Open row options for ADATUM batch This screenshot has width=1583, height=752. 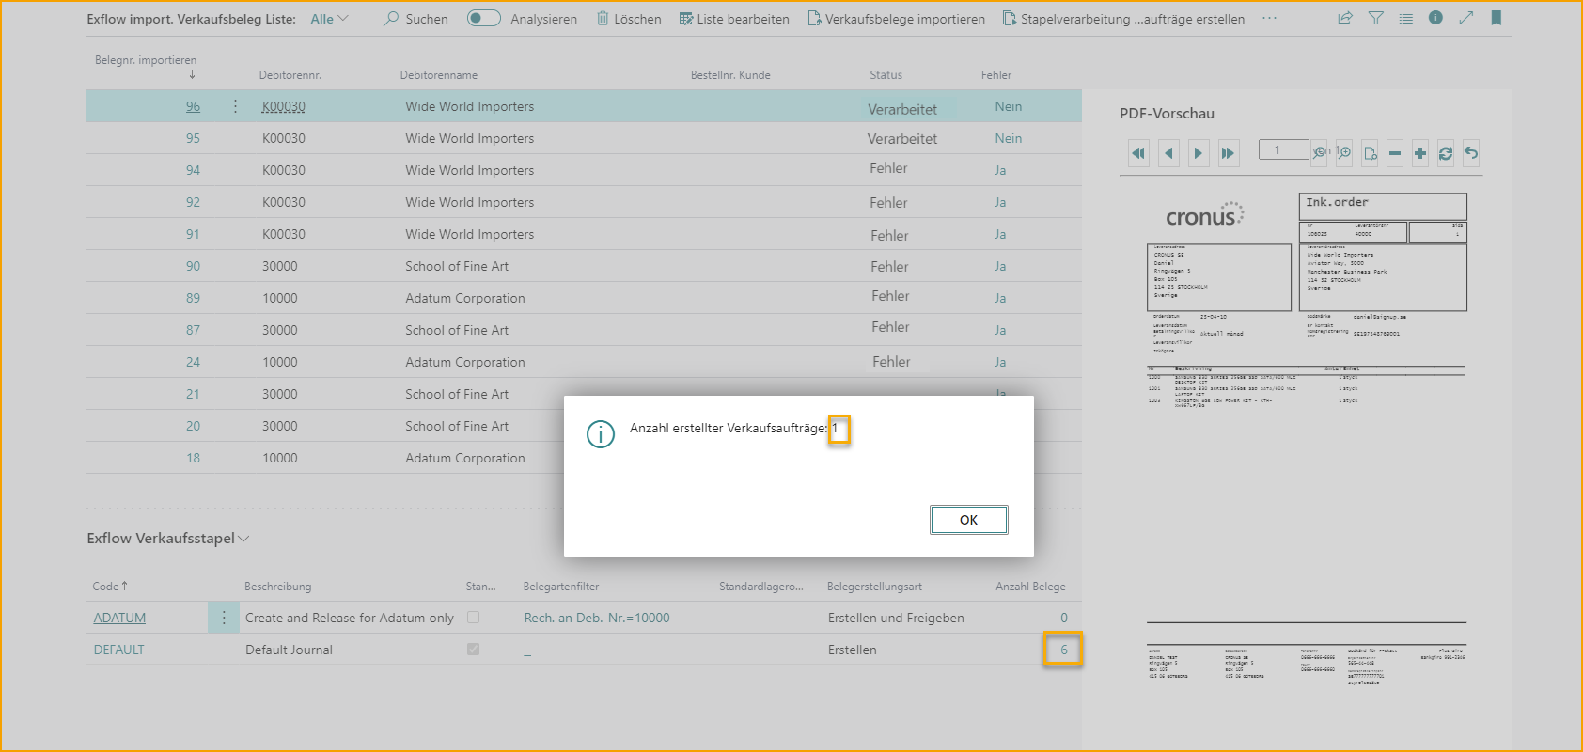point(224,618)
